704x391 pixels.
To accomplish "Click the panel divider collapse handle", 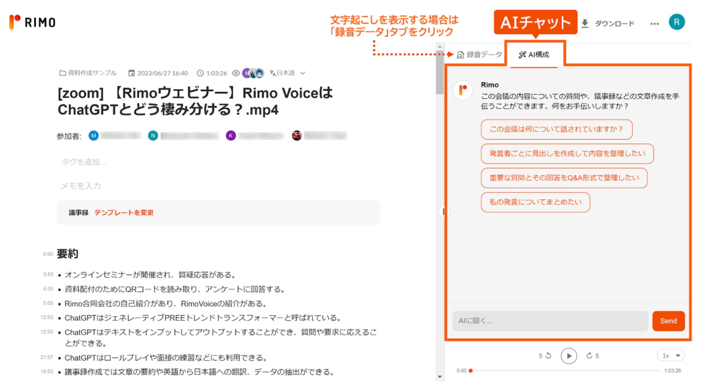I will click(x=444, y=212).
